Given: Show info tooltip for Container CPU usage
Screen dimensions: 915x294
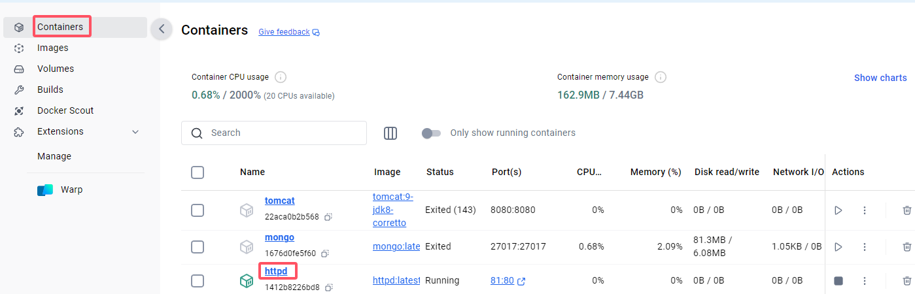Looking at the screenshot, I should coord(281,77).
